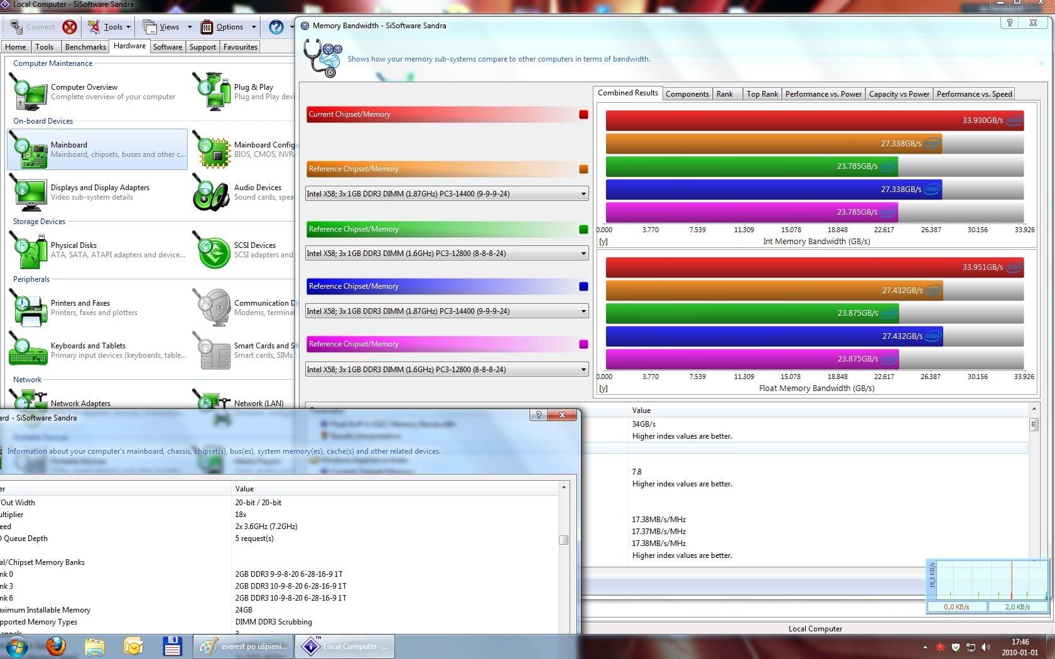Open the Capacity vs Power tab
This screenshot has width=1055, height=659.
(899, 94)
